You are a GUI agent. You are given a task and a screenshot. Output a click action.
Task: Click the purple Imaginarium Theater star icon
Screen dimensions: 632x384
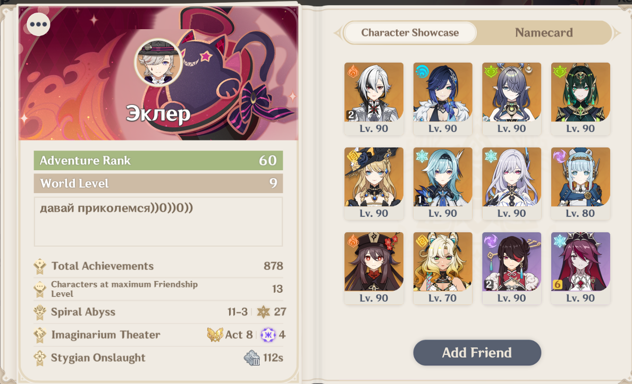click(268, 335)
